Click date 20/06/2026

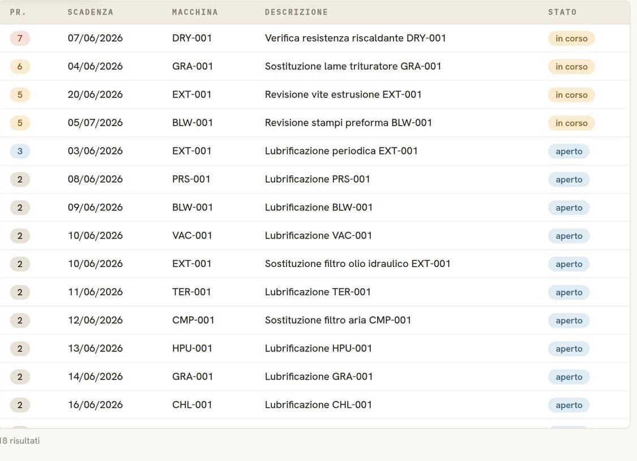click(x=95, y=94)
